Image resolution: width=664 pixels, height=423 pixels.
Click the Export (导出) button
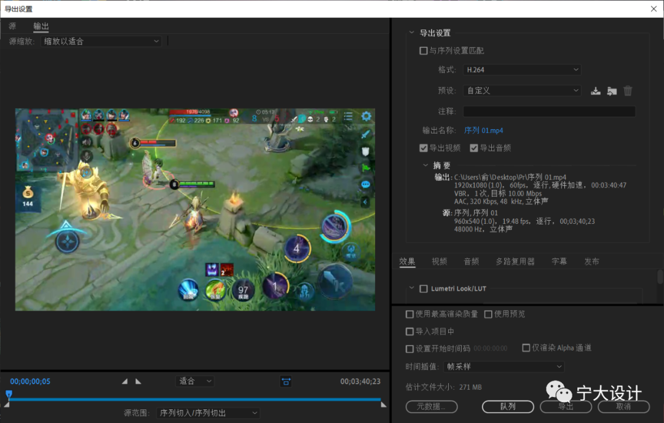pyautogui.click(x=566, y=406)
